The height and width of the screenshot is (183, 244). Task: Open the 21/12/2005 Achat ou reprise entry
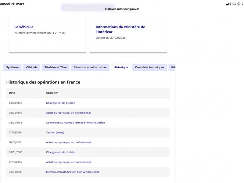point(68,162)
